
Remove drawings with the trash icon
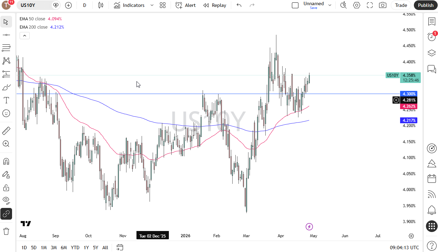pos(6,231)
